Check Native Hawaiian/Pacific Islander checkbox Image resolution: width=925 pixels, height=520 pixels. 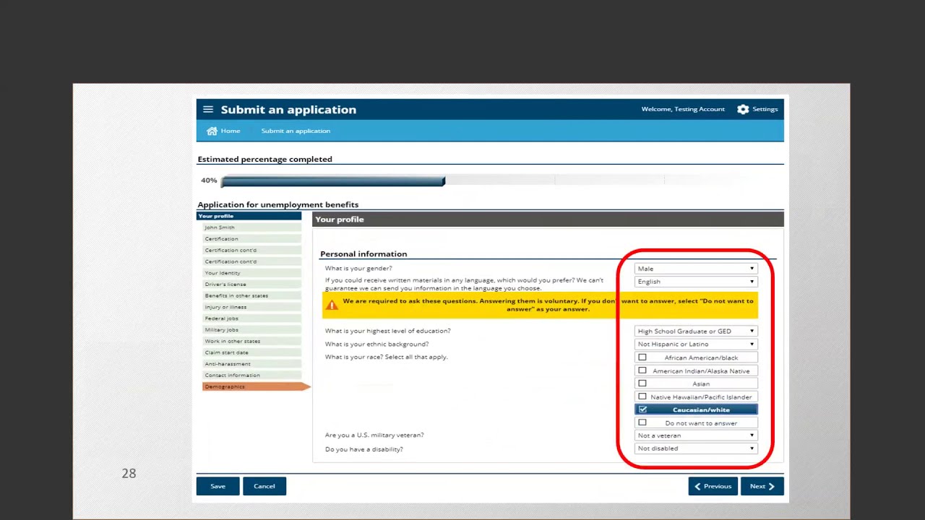point(642,396)
